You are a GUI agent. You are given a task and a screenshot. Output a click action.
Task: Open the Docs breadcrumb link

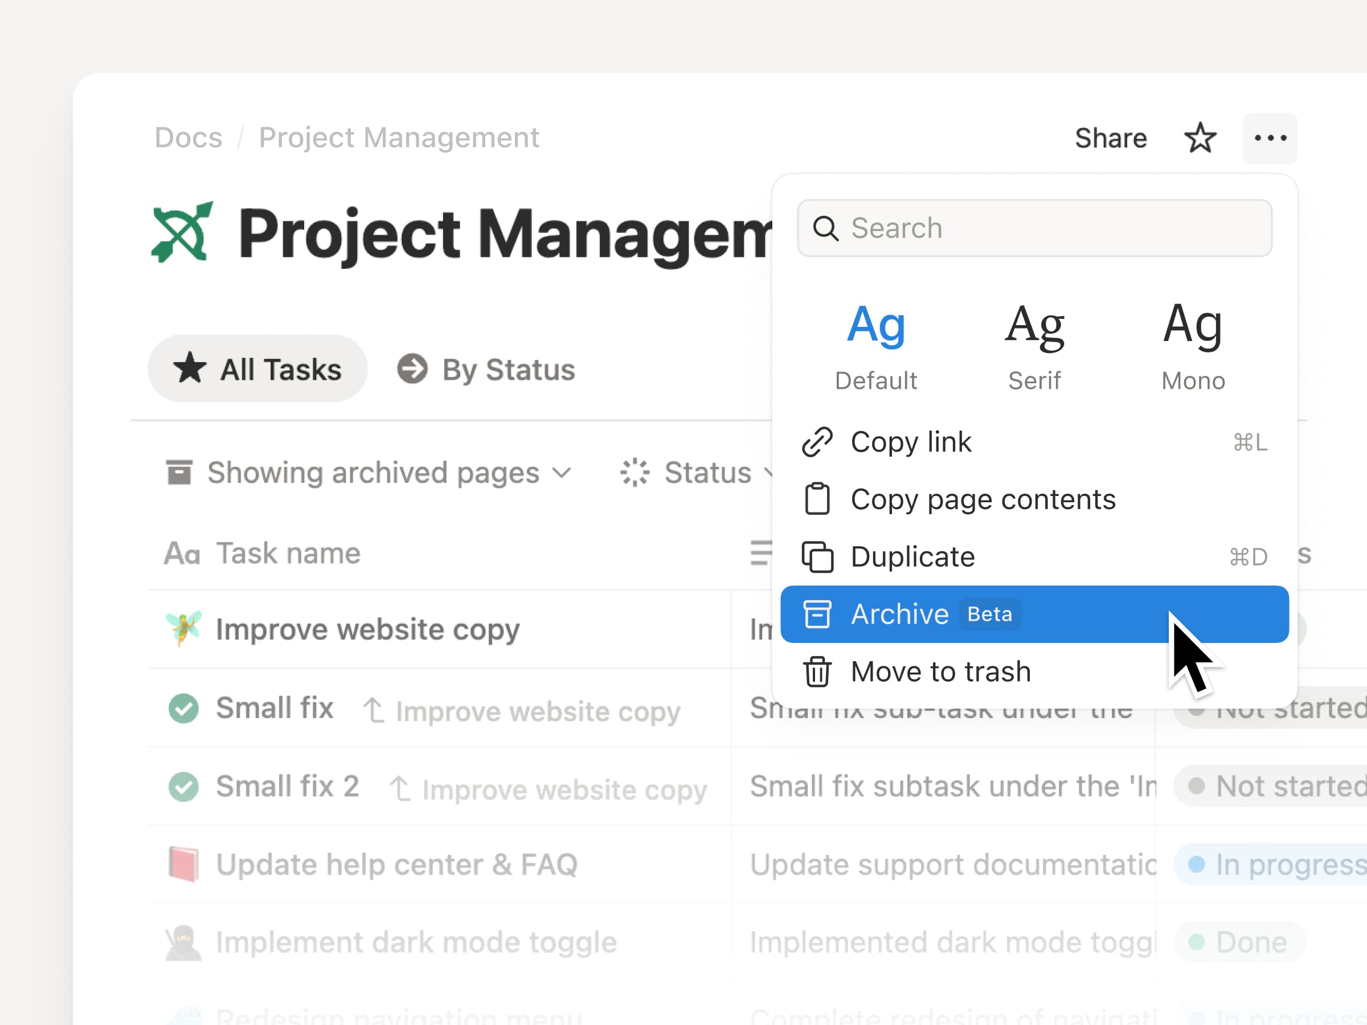(x=189, y=137)
